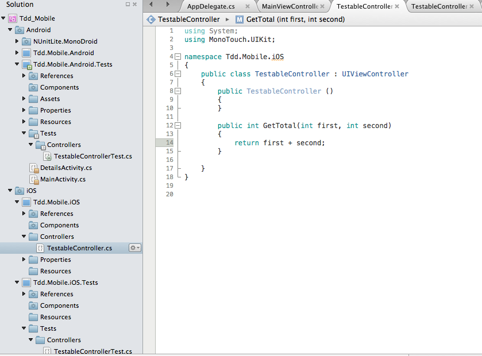Viewport: 482px width, 356px height.
Task: Collapse Controllers folder under Tdd.Mobile.iOS
Action: tap(24, 237)
